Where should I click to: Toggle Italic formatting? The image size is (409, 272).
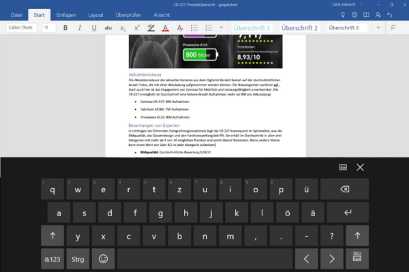[80, 28]
